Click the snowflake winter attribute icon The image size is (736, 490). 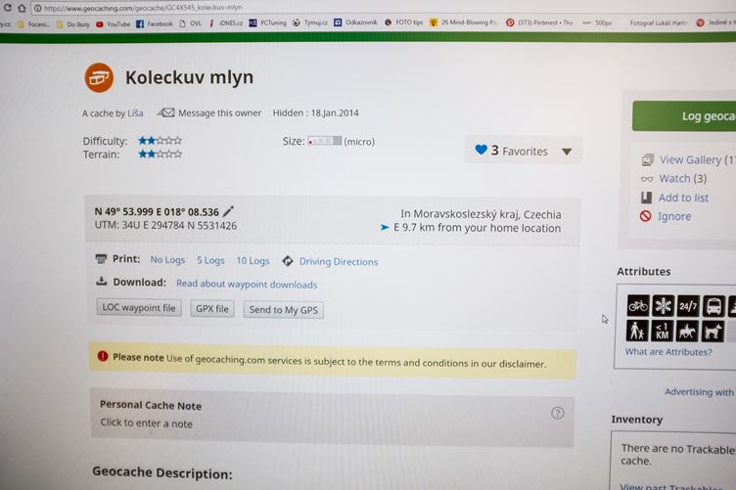click(663, 306)
